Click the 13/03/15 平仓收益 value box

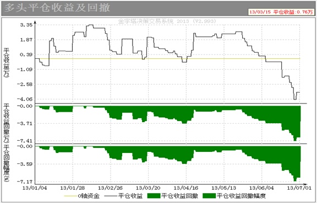pos(281,12)
